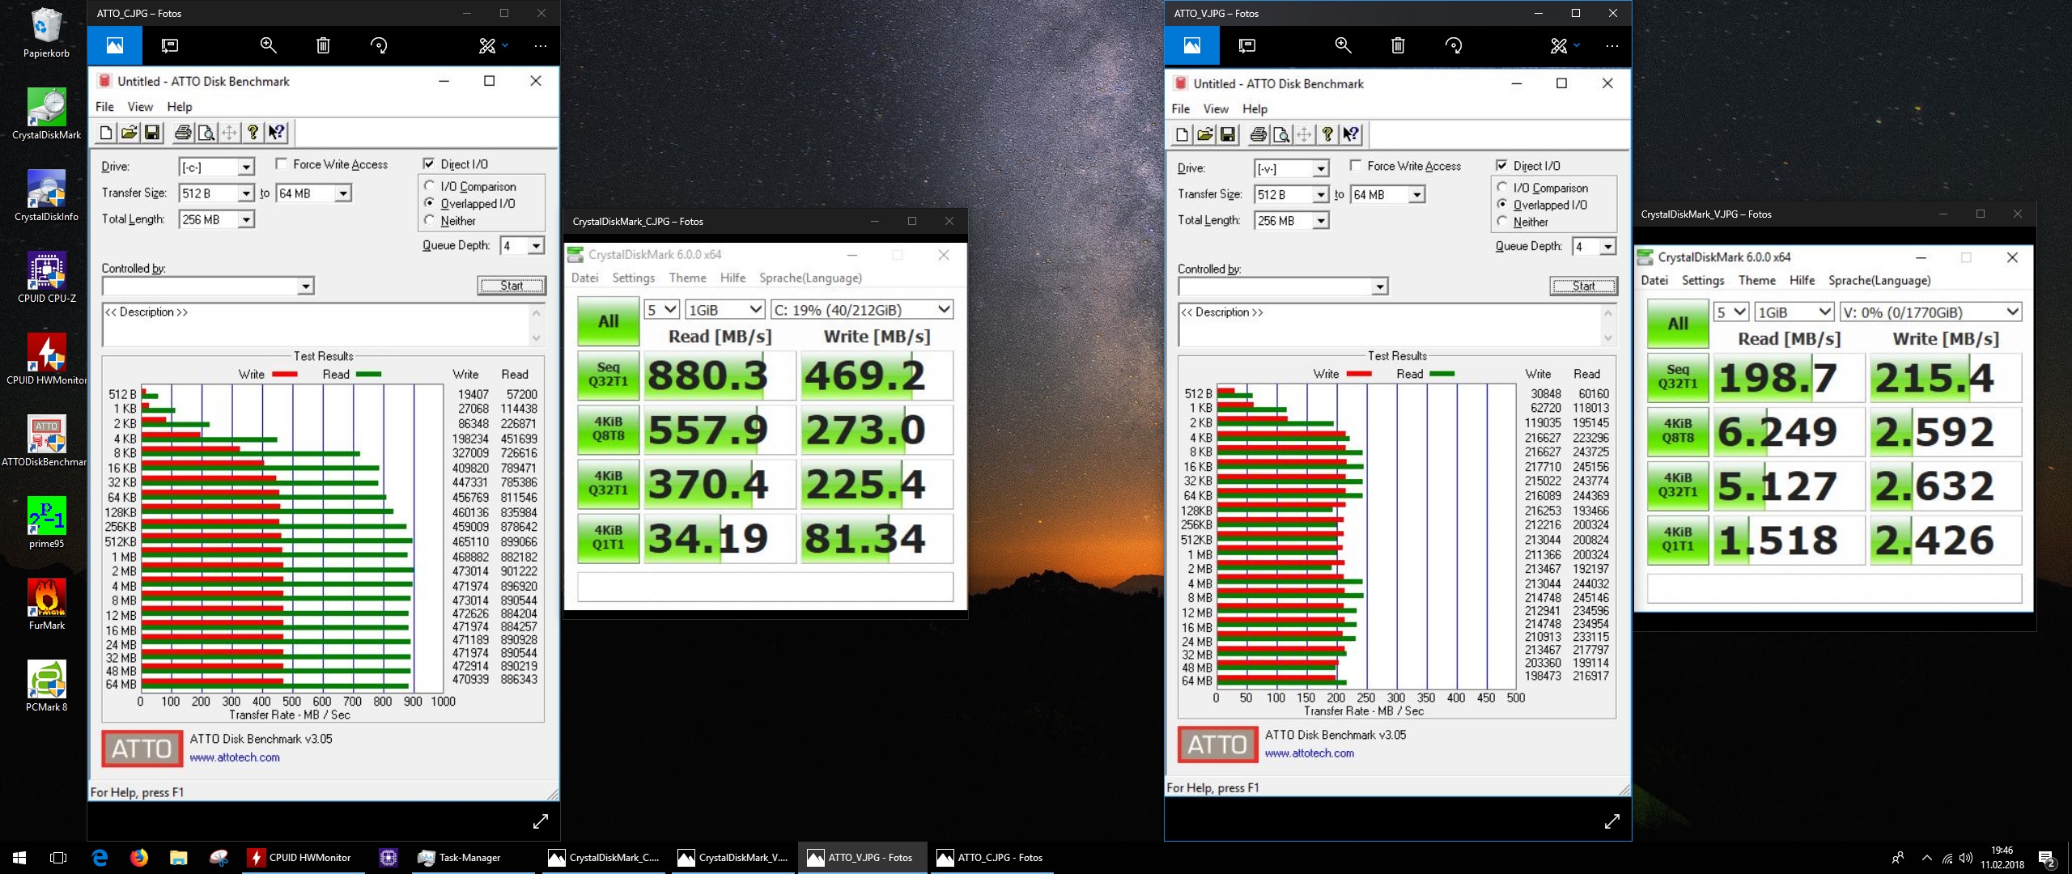2072x874 pixels.
Task: Open Theme menu in right CrystalDiskMark
Action: pyautogui.click(x=1756, y=280)
